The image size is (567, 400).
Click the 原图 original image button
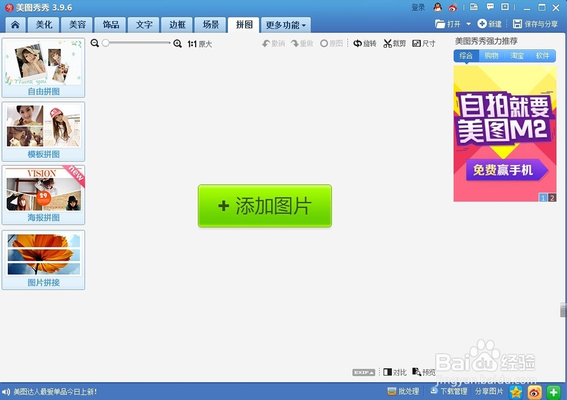(331, 44)
